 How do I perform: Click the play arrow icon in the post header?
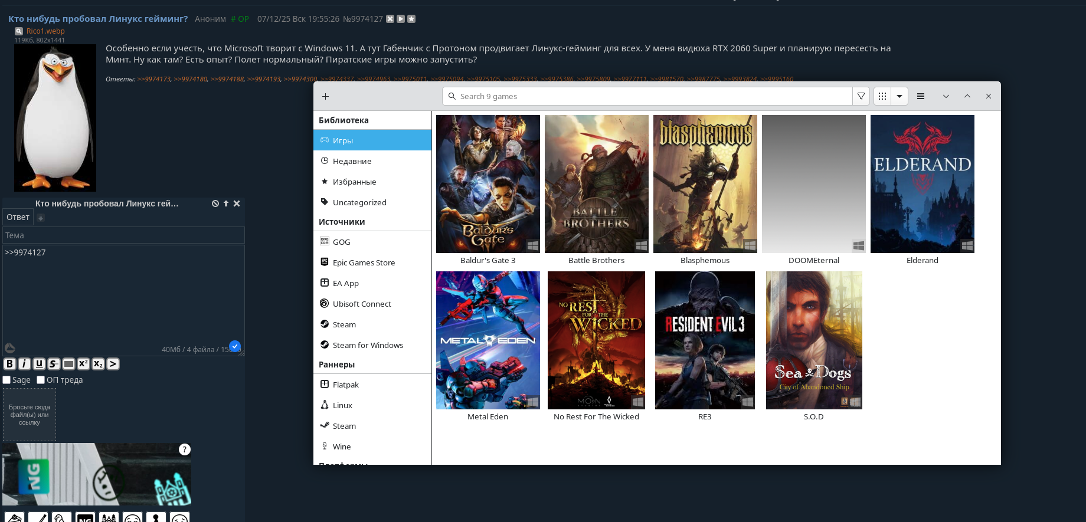(401, 19)
